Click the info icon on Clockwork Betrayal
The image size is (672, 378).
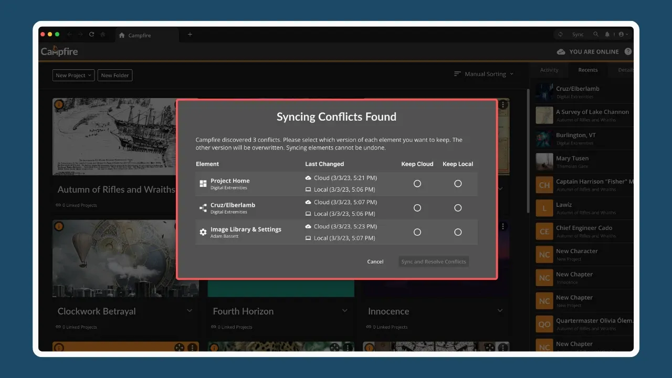(59, 226)
